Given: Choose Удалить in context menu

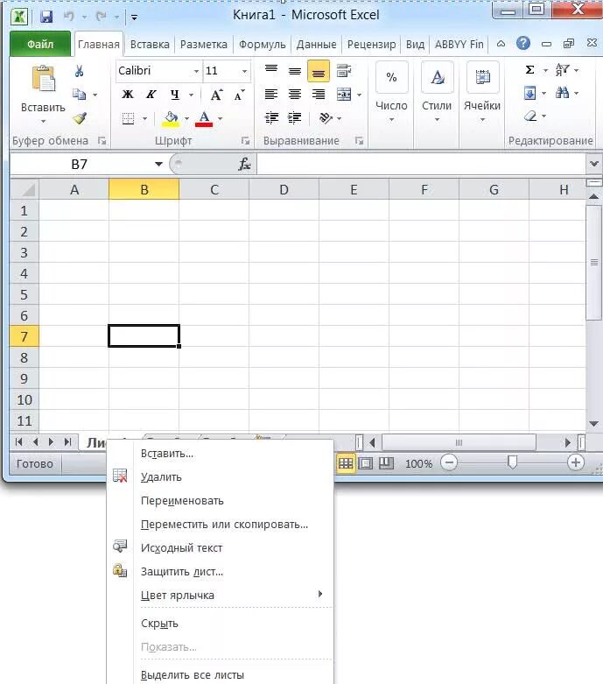Looking at the screenshot, I should pyautogui.click(x=221, y=476).
